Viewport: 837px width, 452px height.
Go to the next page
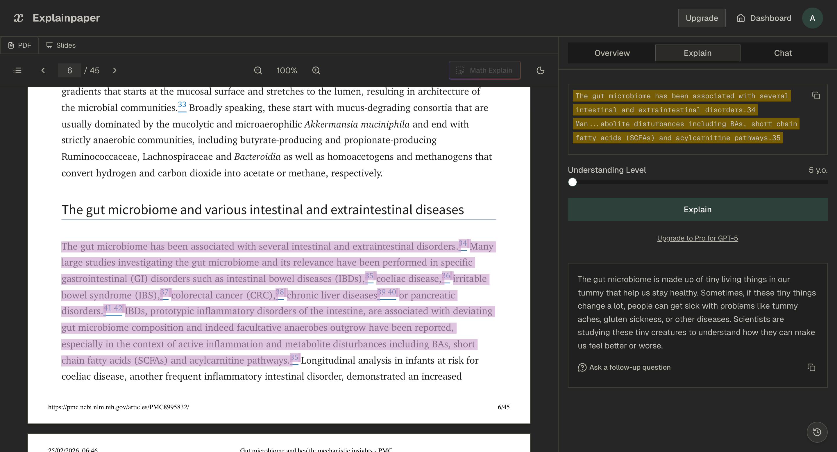(x=115, y=70)
